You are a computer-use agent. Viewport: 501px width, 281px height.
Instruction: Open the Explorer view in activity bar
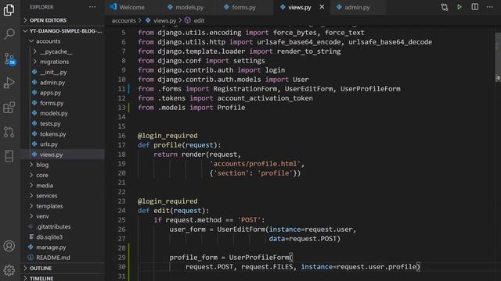pos(9,10)
